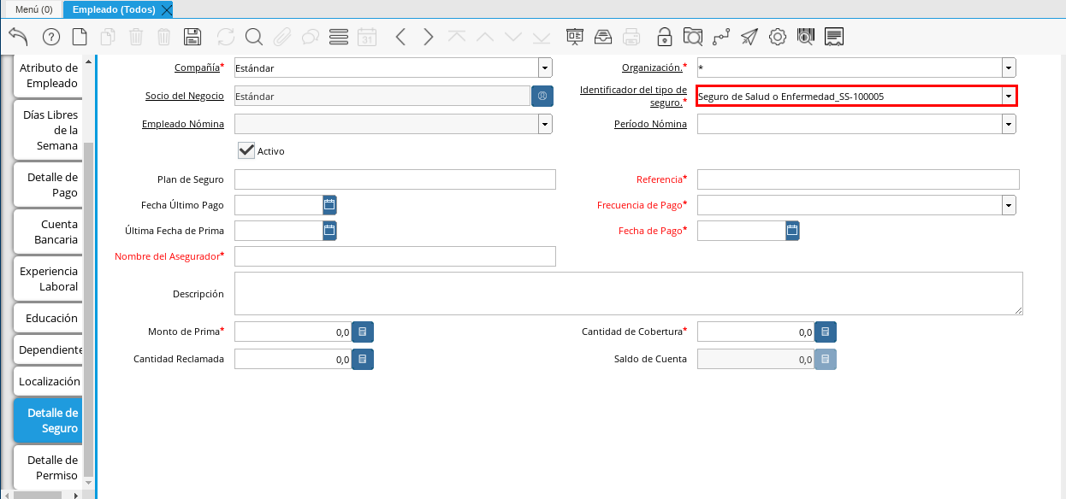
Task: Click the Nombre del Asegurador input field
Action: pos(395,256)
